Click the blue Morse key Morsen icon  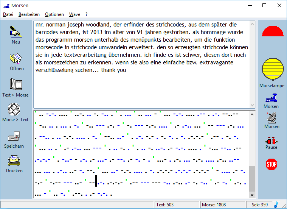click(271, 98)
